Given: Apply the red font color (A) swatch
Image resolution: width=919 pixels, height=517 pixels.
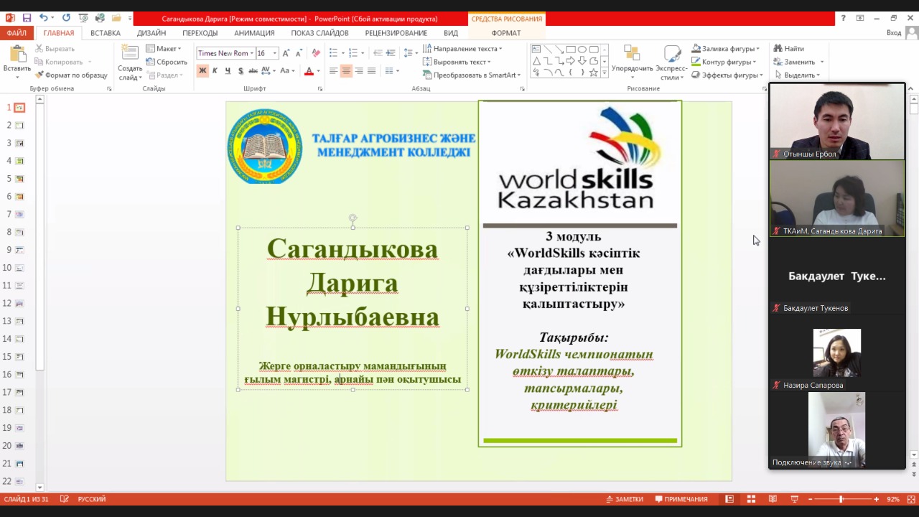Looking at the screenshot, I should 309,71.
